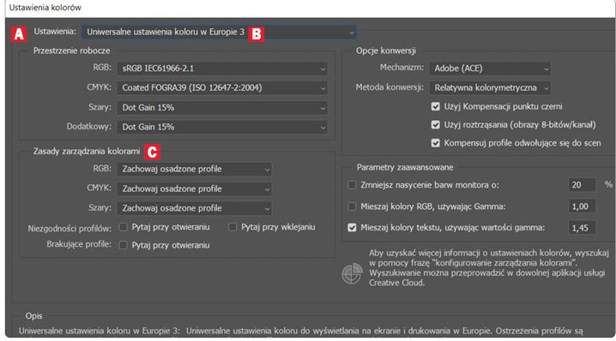The height and width of the screenshot is (341, 616).
Task: Click the red C annotation marker
Action: tap(152, 152)
